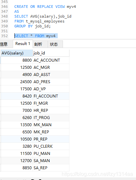Select the MK_MAN cell
Image resolution: width=136 pixels, height=180 pixels.
(x=51, y=125)
